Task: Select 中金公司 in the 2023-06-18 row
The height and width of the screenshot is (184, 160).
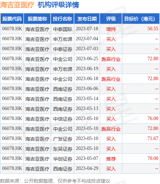Action: pyautogui.click(x=63, y=79)
